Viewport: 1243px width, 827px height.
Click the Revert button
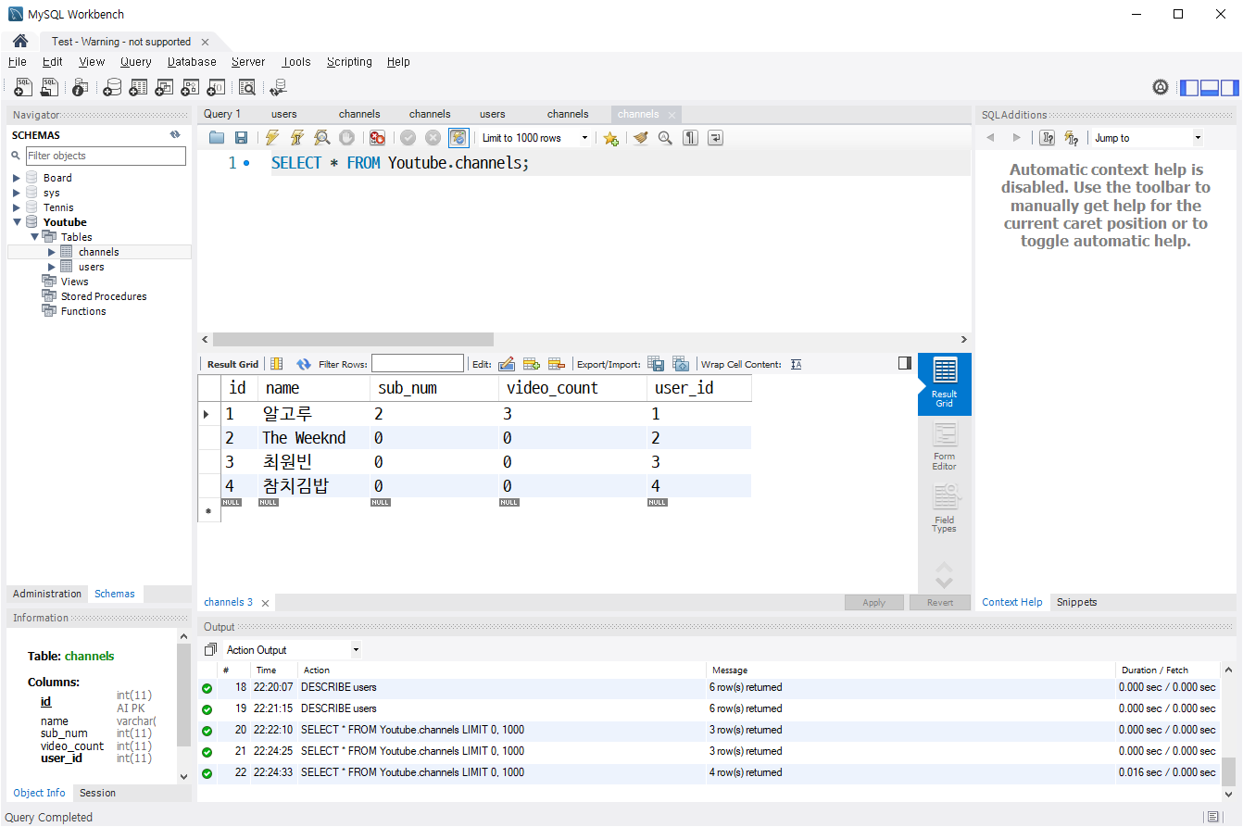(940, 602)
